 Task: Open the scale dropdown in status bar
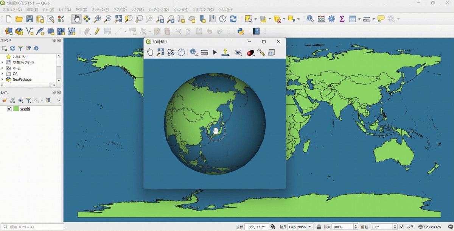tap(310, 227)
